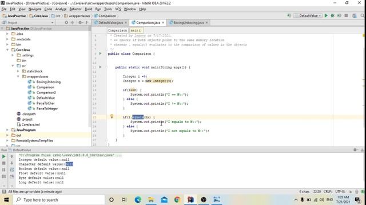Open Google Chrome from the taskbar
366x205 pixels.
(x=177, y=200)
